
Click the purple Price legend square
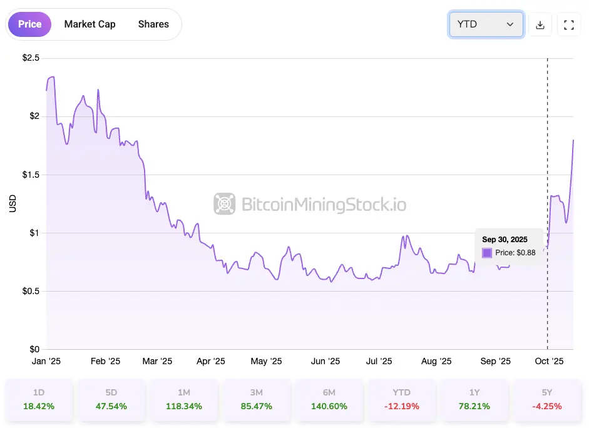pos(487,253)
